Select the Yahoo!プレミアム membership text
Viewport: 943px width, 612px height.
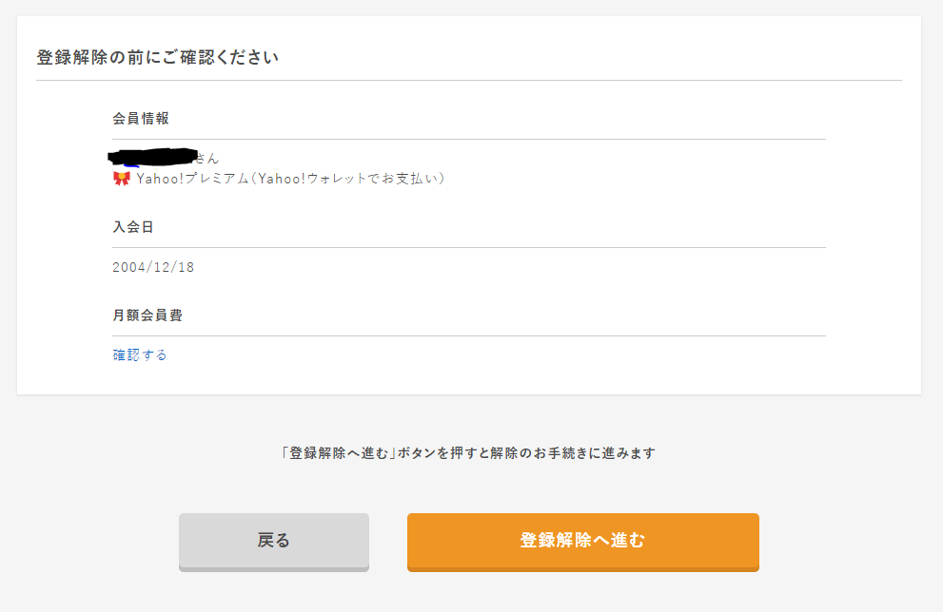click(192, 179)
